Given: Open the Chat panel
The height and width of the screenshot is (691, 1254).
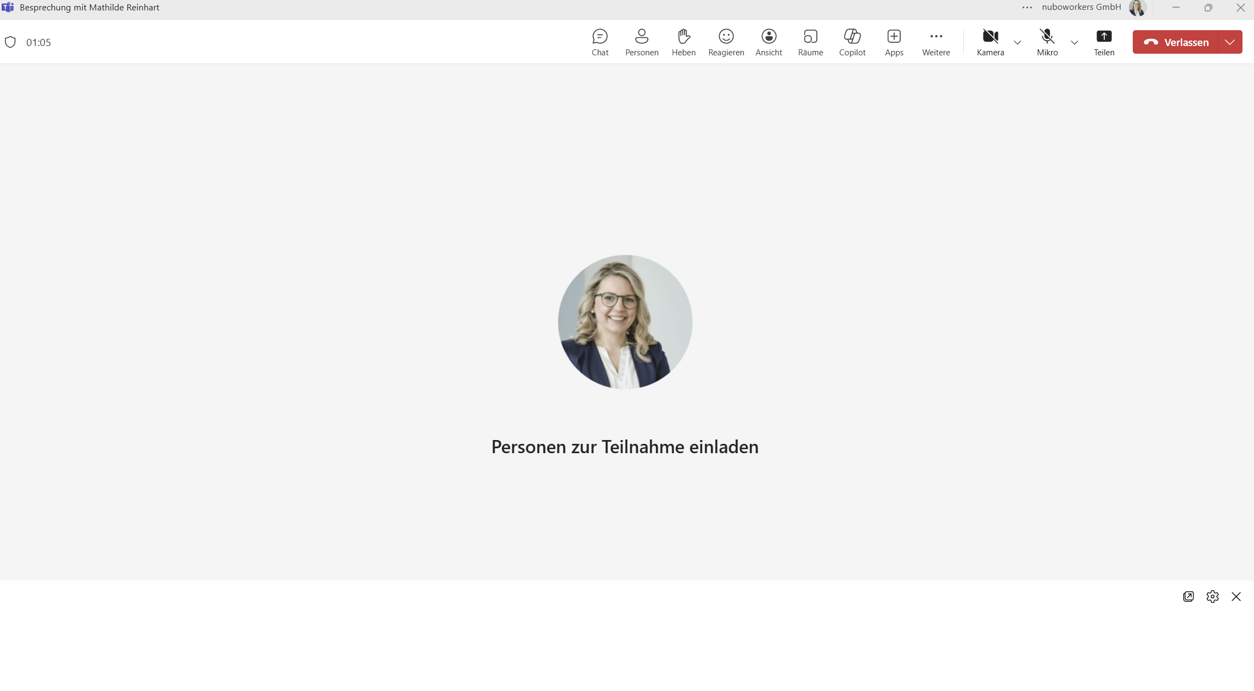Looking at the screenshot, I should click(600, 42).
